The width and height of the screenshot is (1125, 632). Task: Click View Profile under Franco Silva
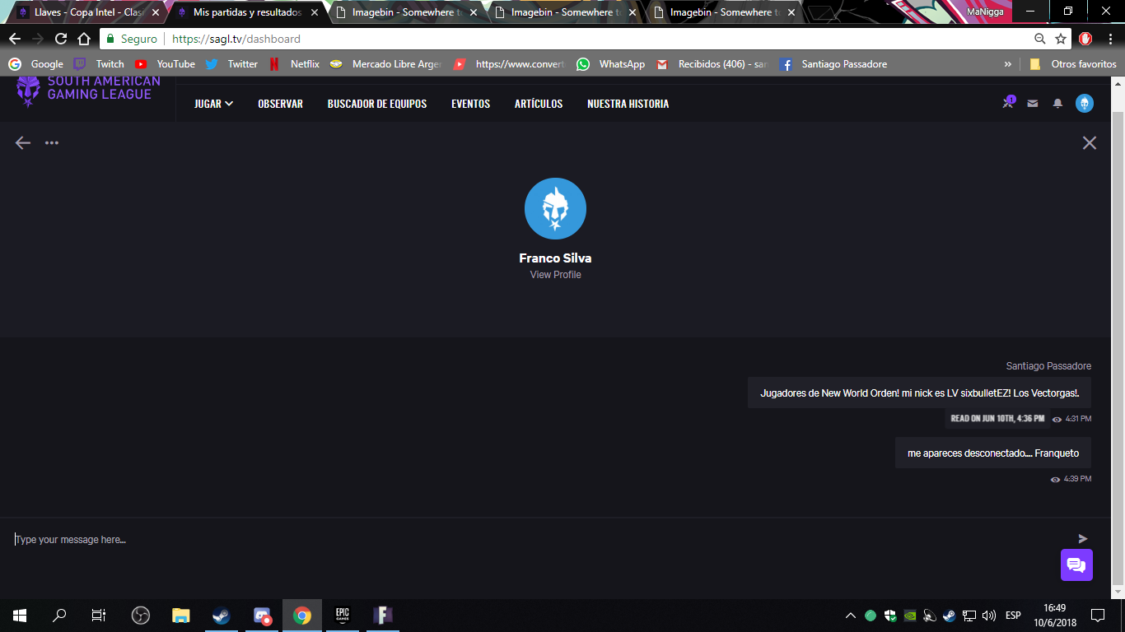pos(556,275)
